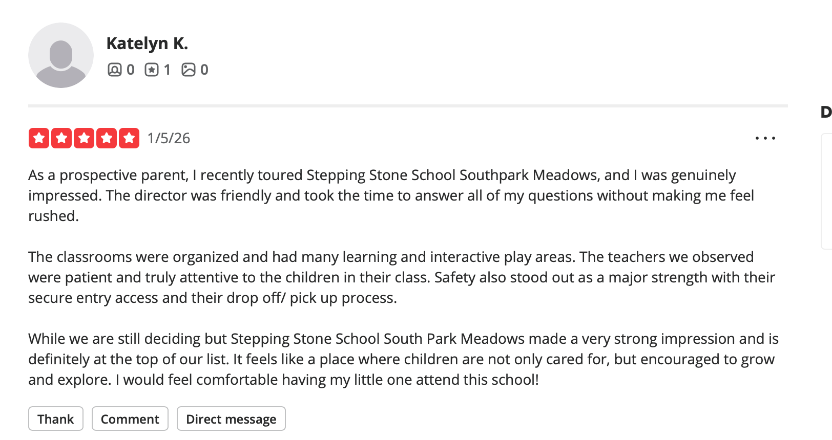Click the fifth red rating star

[x=129, y=138]
